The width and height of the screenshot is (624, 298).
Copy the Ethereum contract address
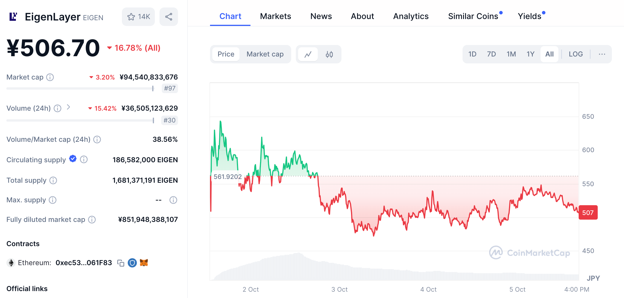(x=121, y=263)
